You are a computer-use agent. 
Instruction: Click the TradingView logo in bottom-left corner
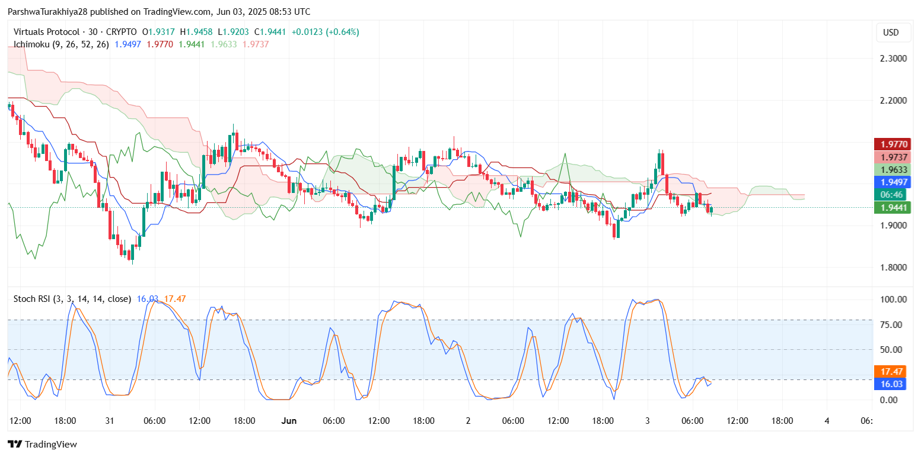[42, 444]
